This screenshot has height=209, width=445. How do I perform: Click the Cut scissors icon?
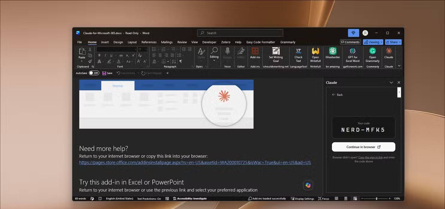tap(90, 49)
